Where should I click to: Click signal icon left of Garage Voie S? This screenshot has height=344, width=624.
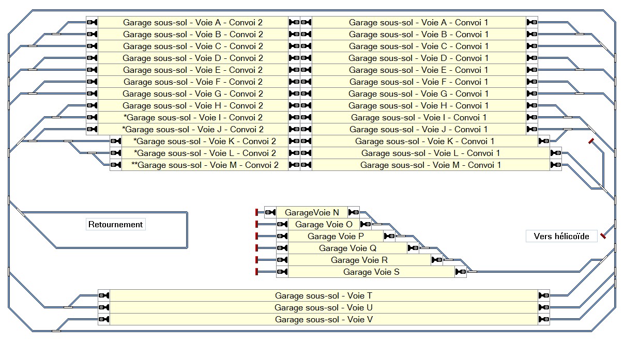click(x=282, y=272)
